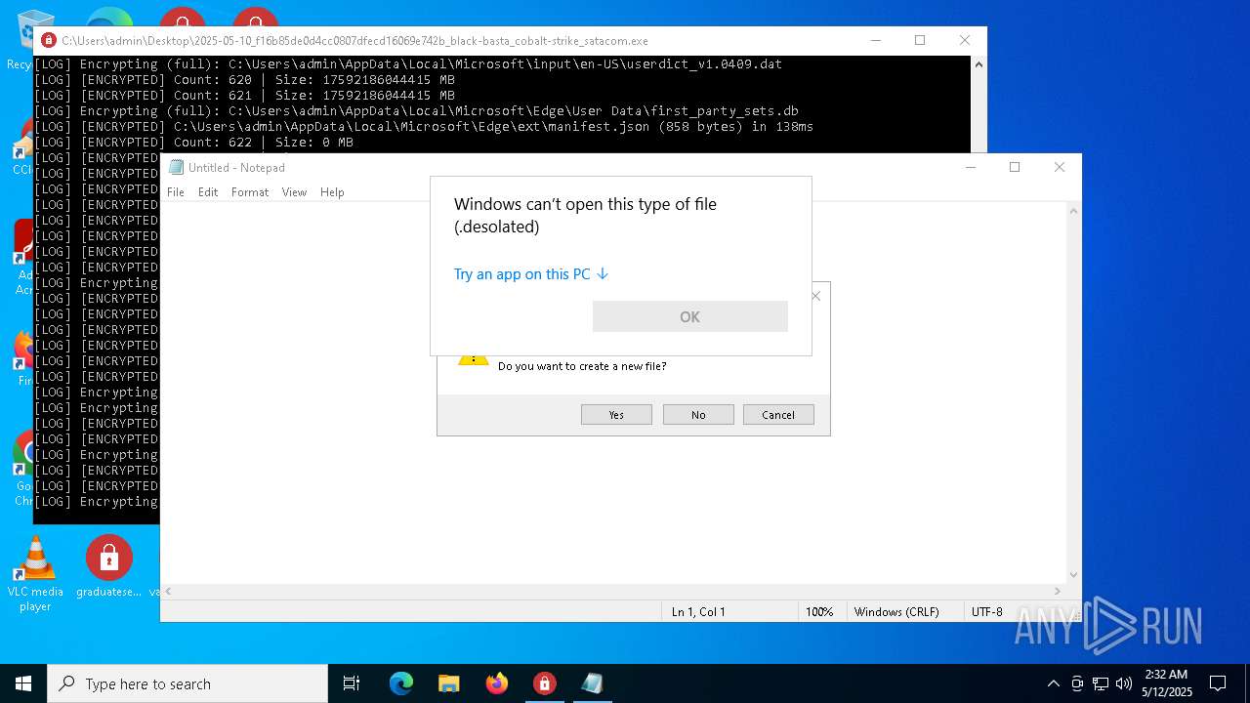
Task: Click the console line 'Count: 622 | Size: 0 MB'
Action: pyautogui.click(x=193, y=143)
